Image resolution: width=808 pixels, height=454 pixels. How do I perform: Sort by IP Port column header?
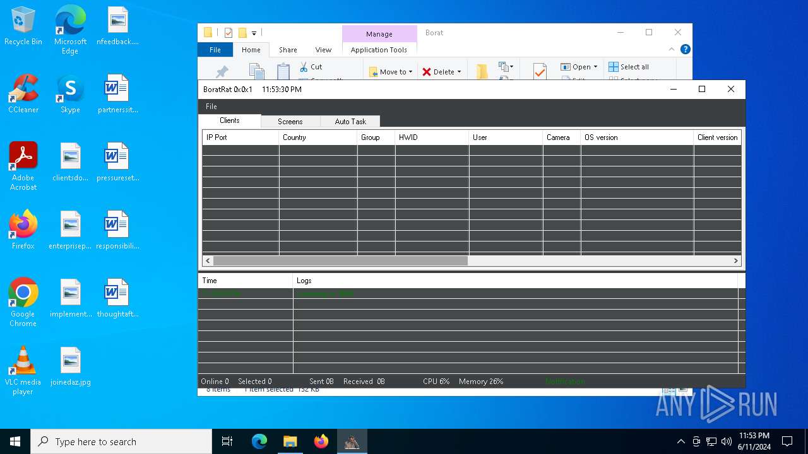click(241, 137)
